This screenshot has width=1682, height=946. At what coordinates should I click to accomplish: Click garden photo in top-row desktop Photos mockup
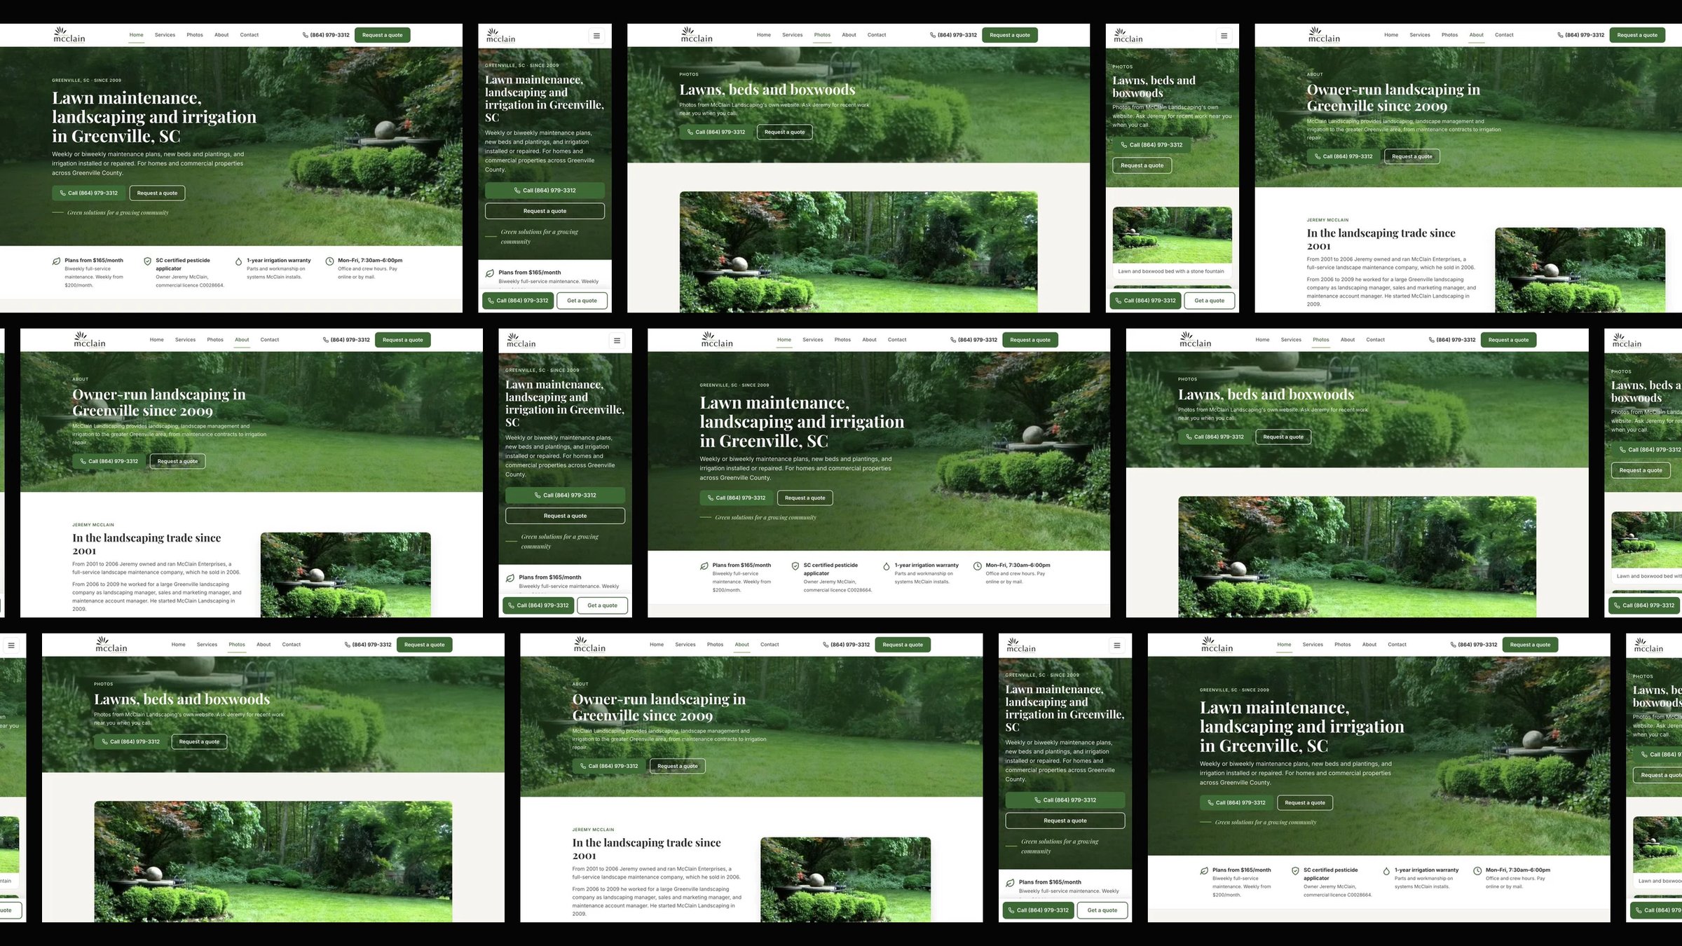(859, 252)
